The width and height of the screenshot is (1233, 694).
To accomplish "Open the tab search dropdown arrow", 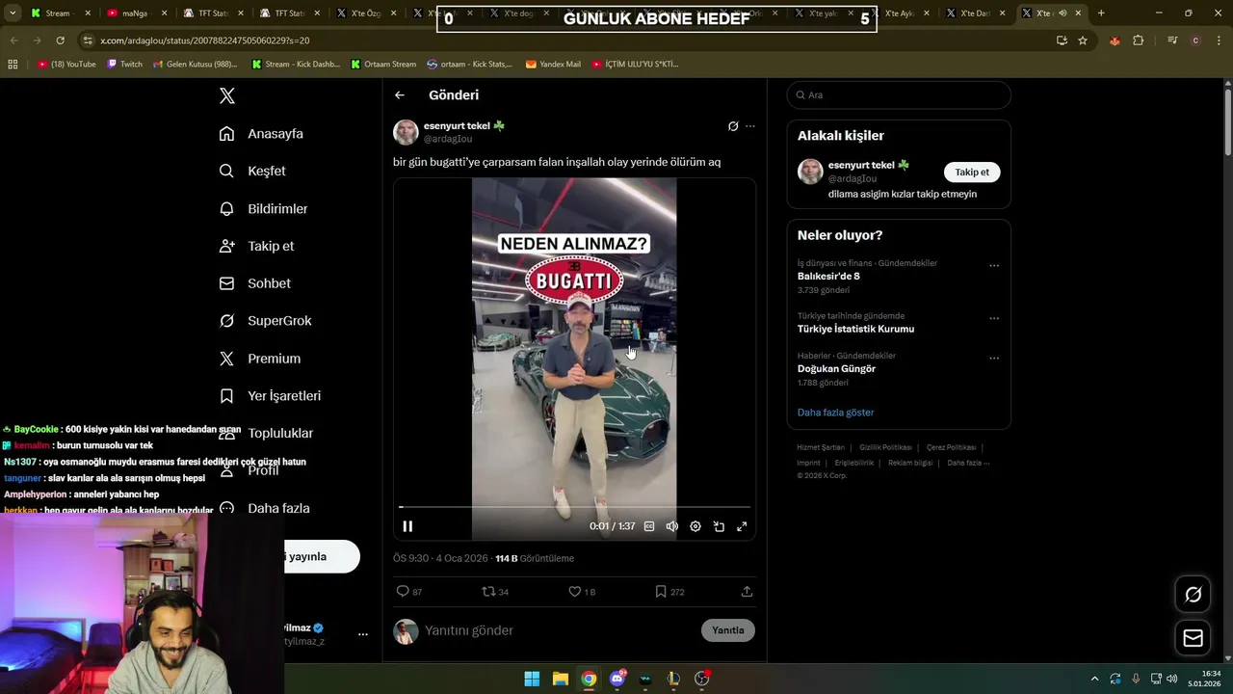I will point(13,13).
